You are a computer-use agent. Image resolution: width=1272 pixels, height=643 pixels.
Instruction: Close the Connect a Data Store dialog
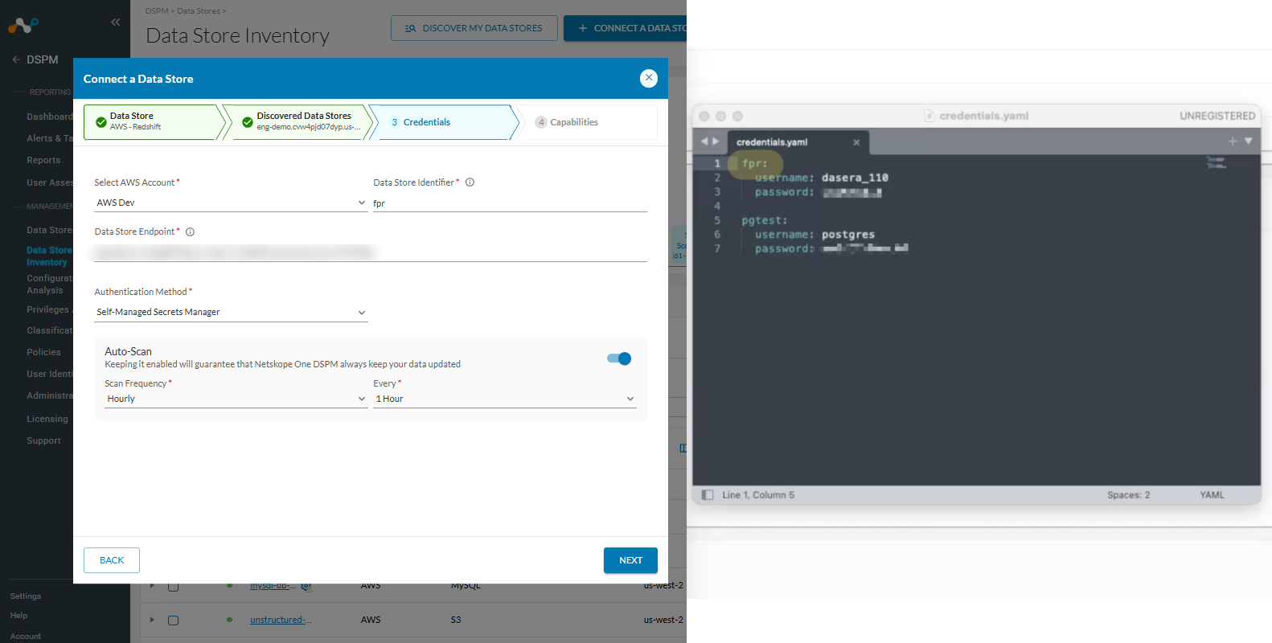[x=649, y=78]
